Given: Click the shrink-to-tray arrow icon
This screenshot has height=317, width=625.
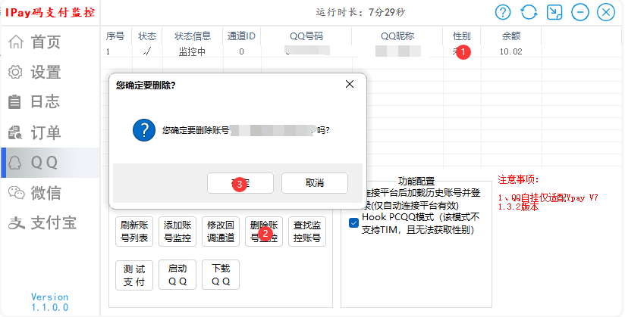Looking at the screenshot, I should 554,12.
